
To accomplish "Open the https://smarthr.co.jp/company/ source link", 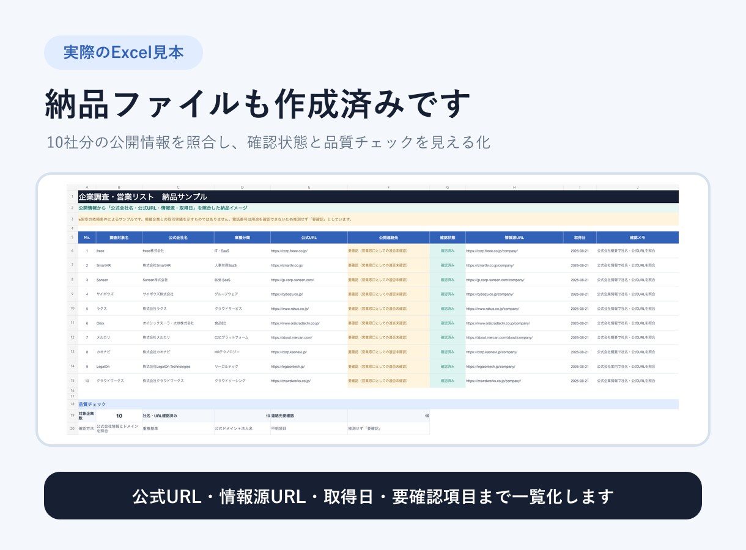I will tap(490, 265).
